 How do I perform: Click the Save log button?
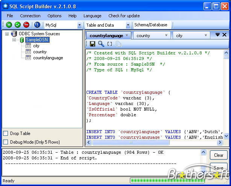pyautogui.click(x=219, y=168)
